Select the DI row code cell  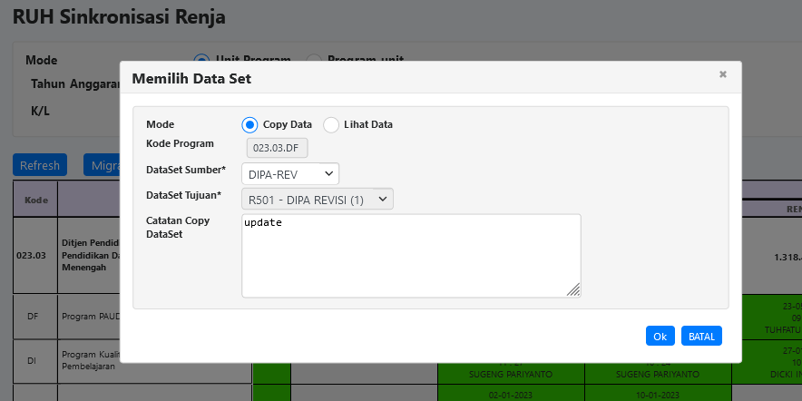click(x=32, y=361)
